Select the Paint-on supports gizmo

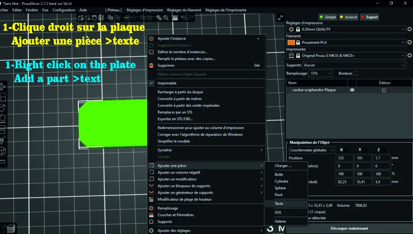[x=3, y=140]
